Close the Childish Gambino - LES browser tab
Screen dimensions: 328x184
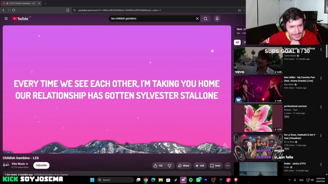pos(39,3)
